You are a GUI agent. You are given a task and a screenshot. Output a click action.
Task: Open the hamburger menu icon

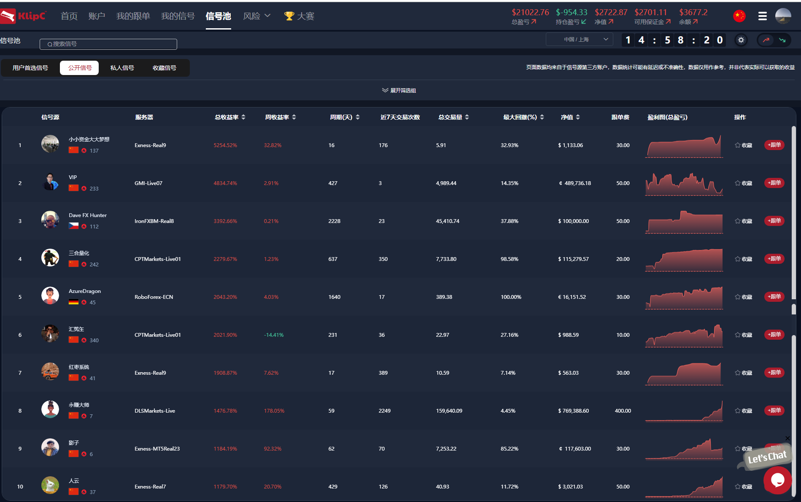click(x=762, y=16)
